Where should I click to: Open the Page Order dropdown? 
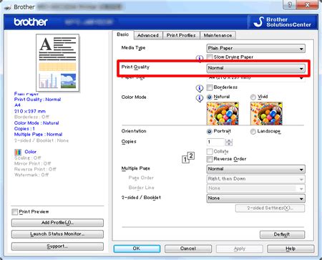[255, 179]
